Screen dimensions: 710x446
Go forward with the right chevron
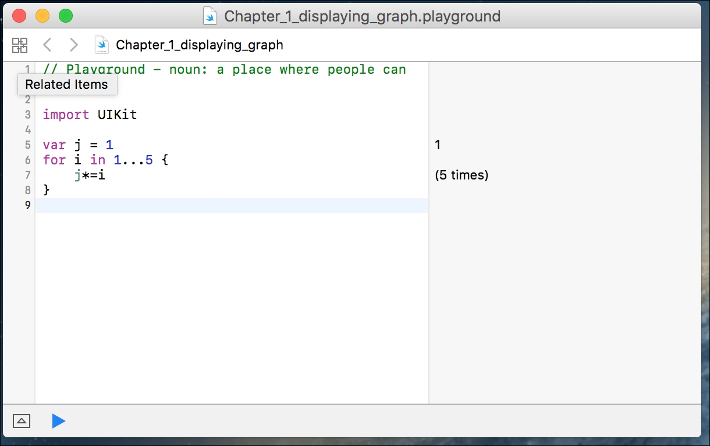[x=73, y=45]
